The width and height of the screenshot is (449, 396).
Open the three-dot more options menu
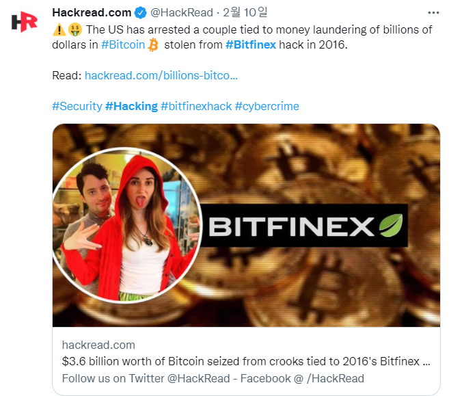(x=433, y=12)
